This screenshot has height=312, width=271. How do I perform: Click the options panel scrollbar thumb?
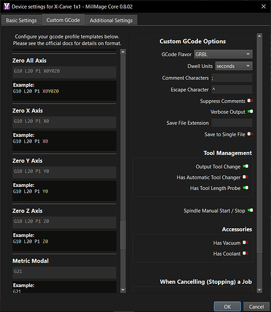(259, 146)
